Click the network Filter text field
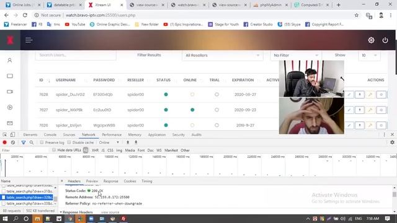The width and height of the screenshot is (397, 223). [x=25, y=150]
